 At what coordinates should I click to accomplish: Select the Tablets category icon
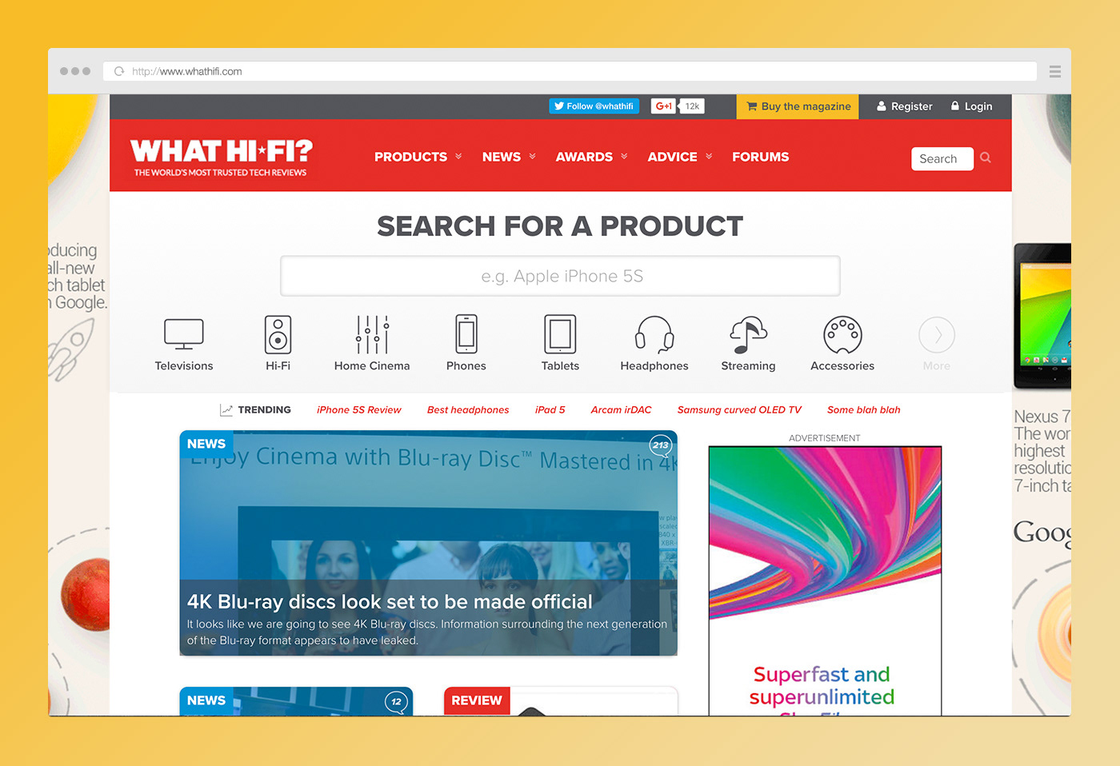[x=560, y=334]
